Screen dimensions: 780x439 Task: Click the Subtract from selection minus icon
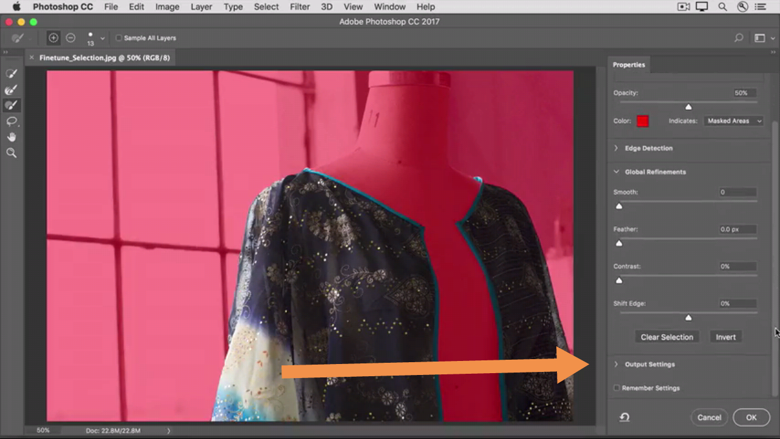[71, 38]
